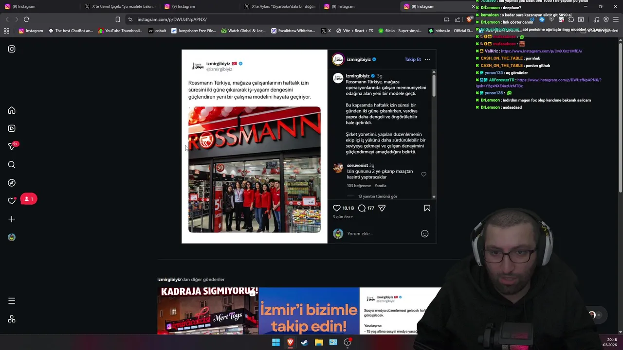
Task: Click the '3 gün önce' timestamp
Action: (x=343, y=217)
